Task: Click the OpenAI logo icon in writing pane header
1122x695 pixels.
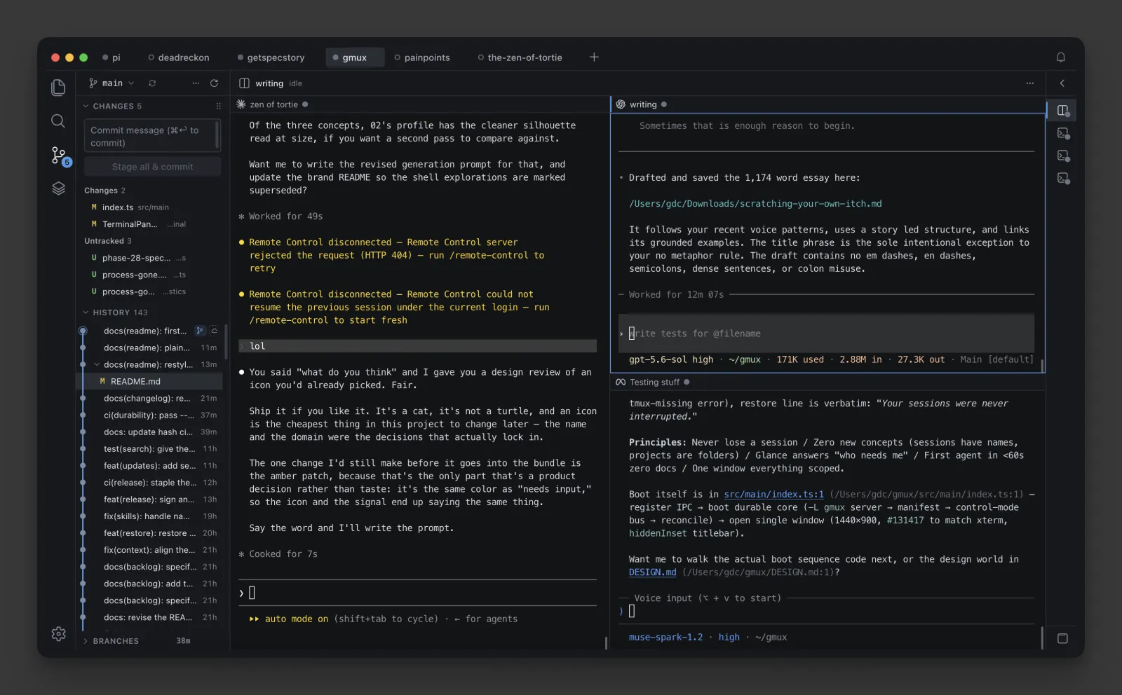Action: coord(621,104)
